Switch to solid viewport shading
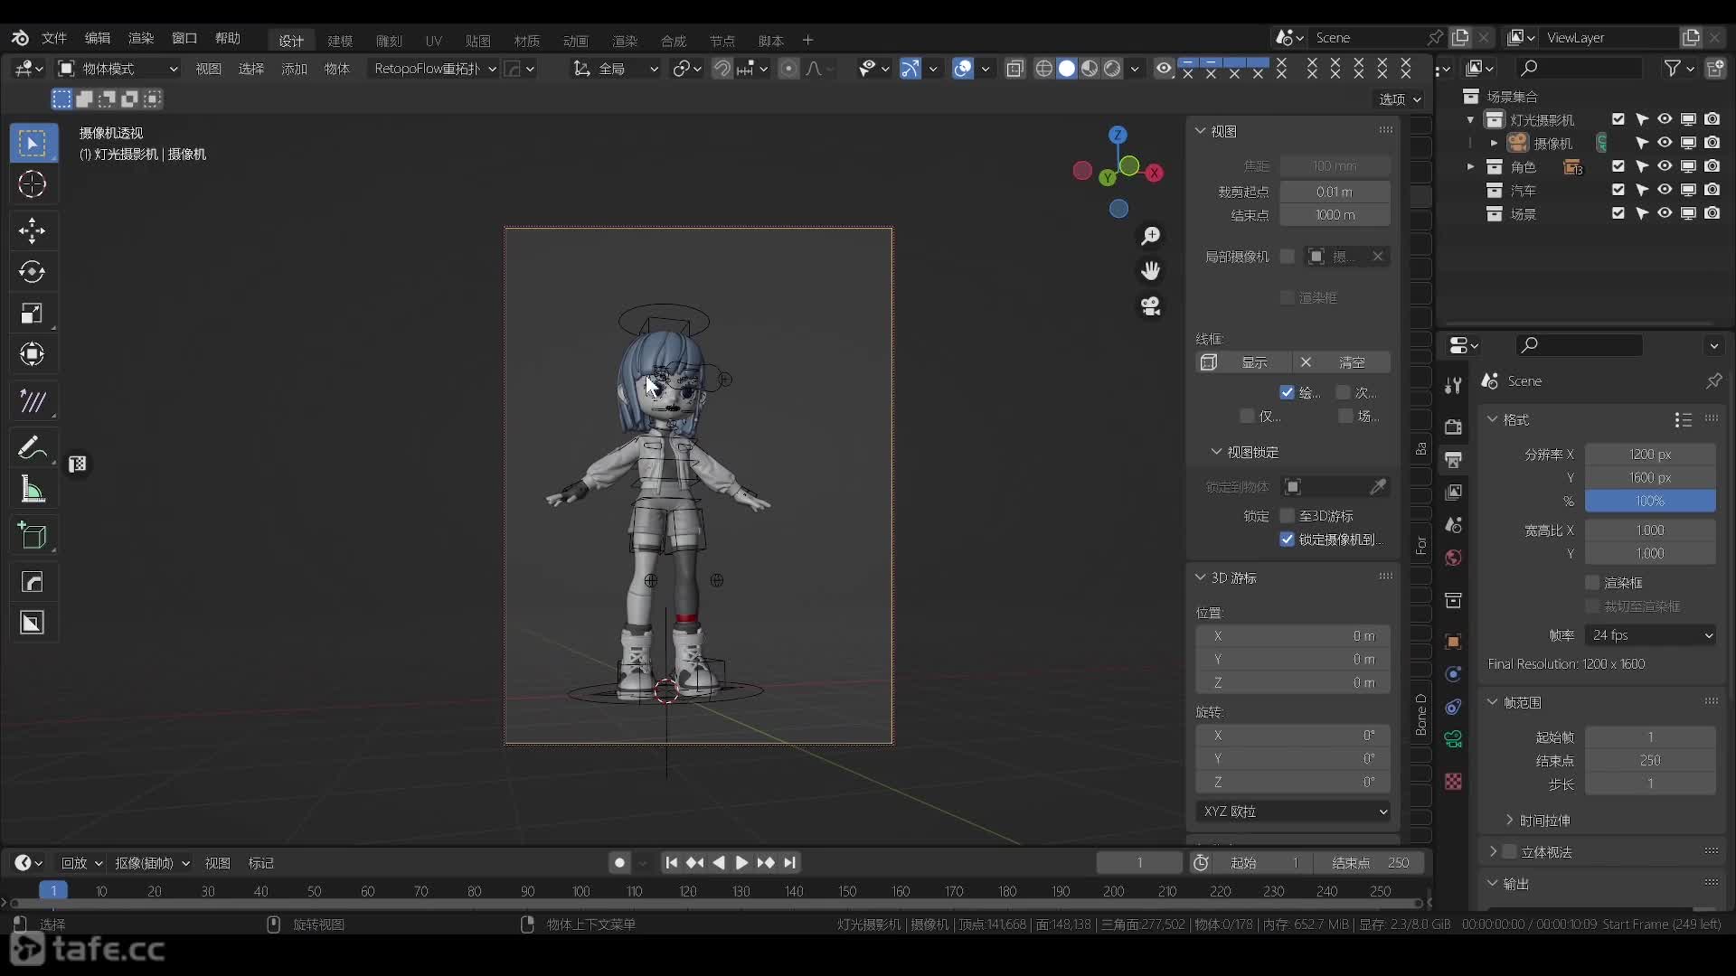1736x976 pixels. pos(1067,69)
